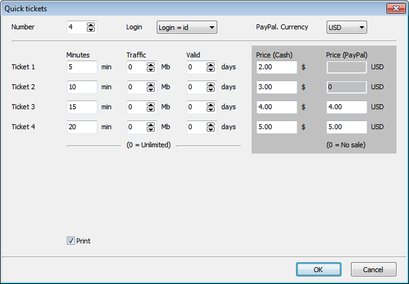This screenshot has width=409, height=284.
Task: Decrease Ticket 4 Valid days value
Action: tap(210, 130)
